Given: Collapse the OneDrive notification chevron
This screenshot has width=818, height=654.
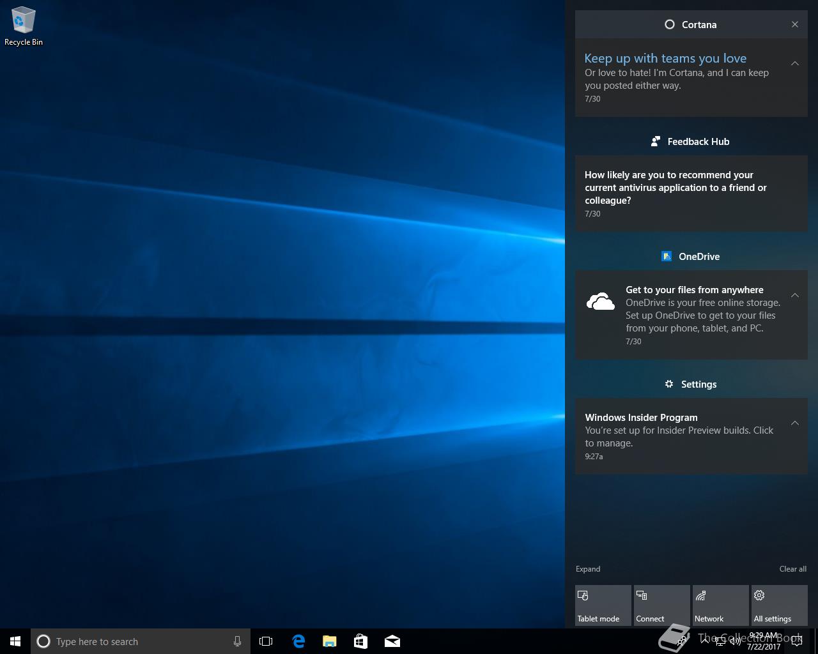Looking at the screenshot, I should click(x=795, y=295).
